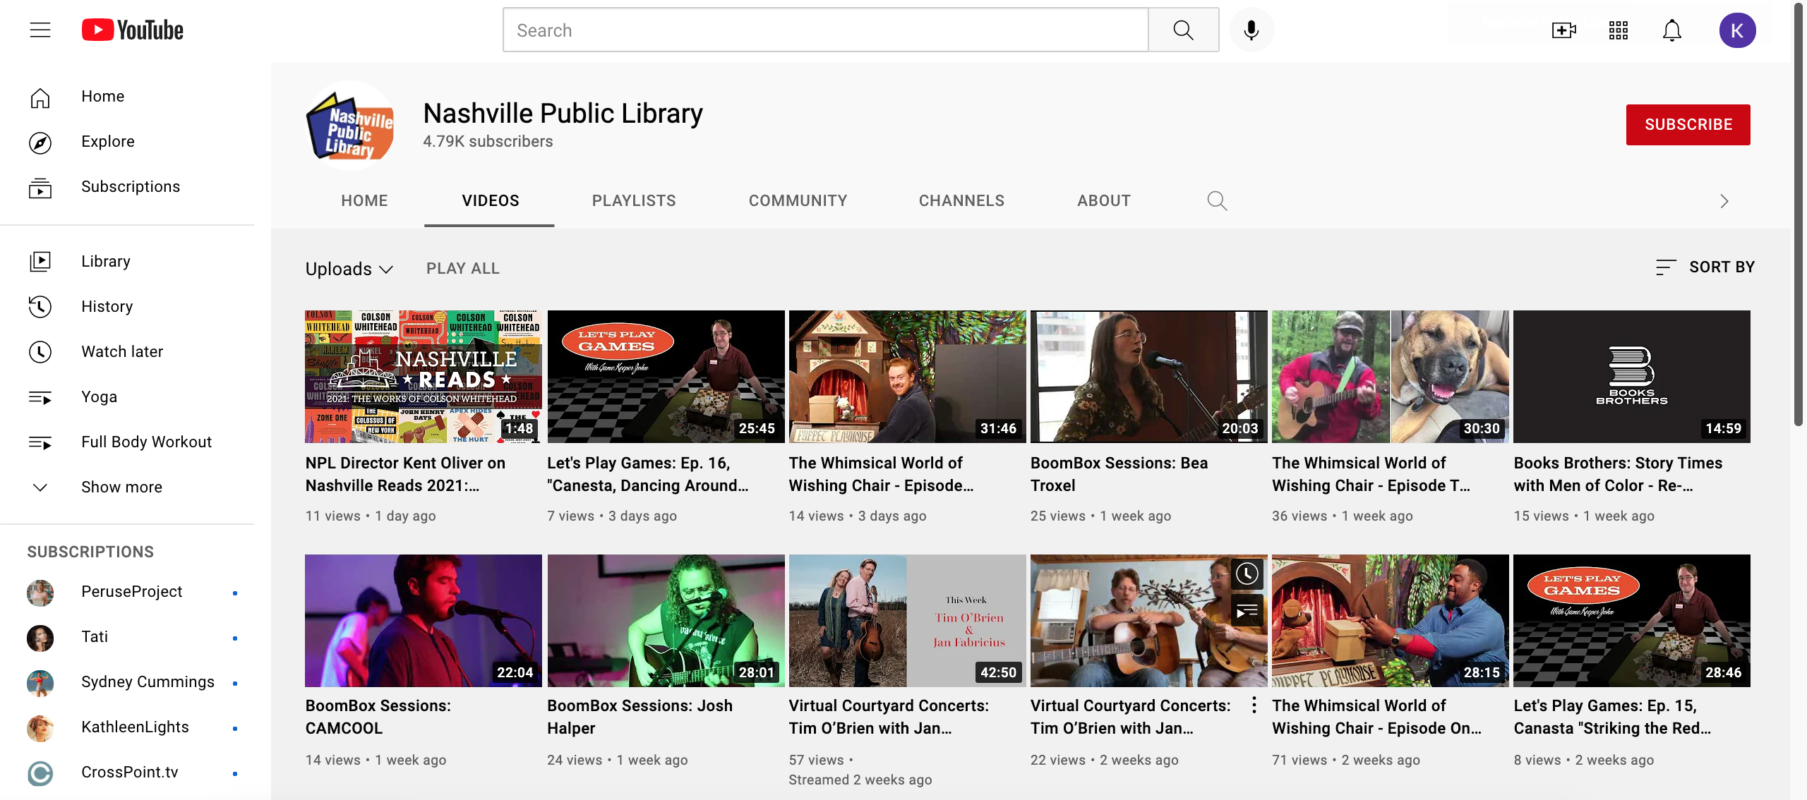Click Add to queue icon on thumbnail
Image resolution: width=1807 pixels, height=800 pixels.
1247,612
